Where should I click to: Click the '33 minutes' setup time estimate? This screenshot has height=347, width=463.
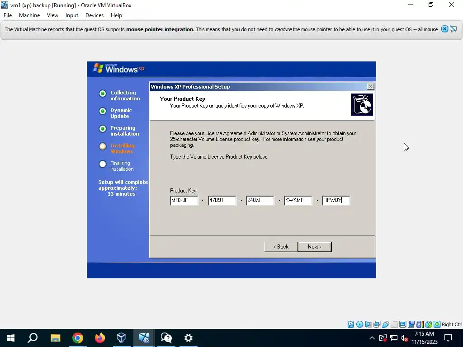click(x=121, y=194)
